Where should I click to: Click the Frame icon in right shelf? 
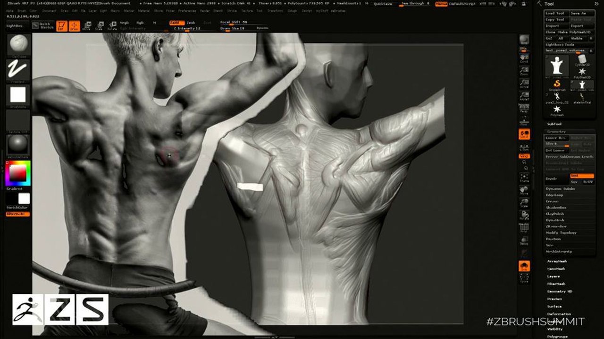click(524, 178)
